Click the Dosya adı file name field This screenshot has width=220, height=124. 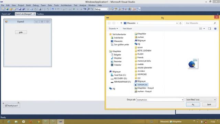(159, 100)
